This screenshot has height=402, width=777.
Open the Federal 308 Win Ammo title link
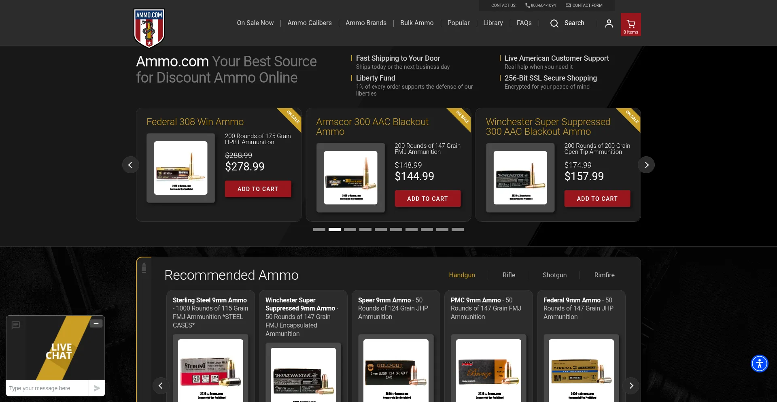[x=195, y=122]
